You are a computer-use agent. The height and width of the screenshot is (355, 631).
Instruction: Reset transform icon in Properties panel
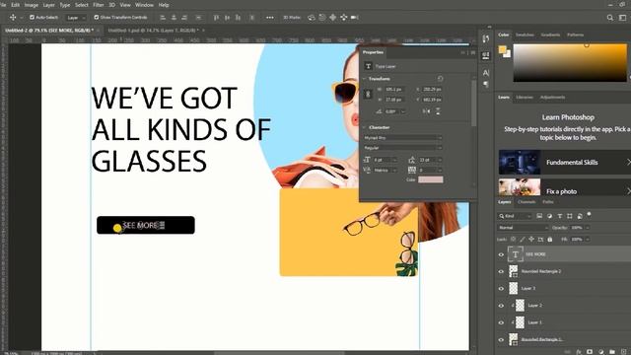[x=440, y=79]
